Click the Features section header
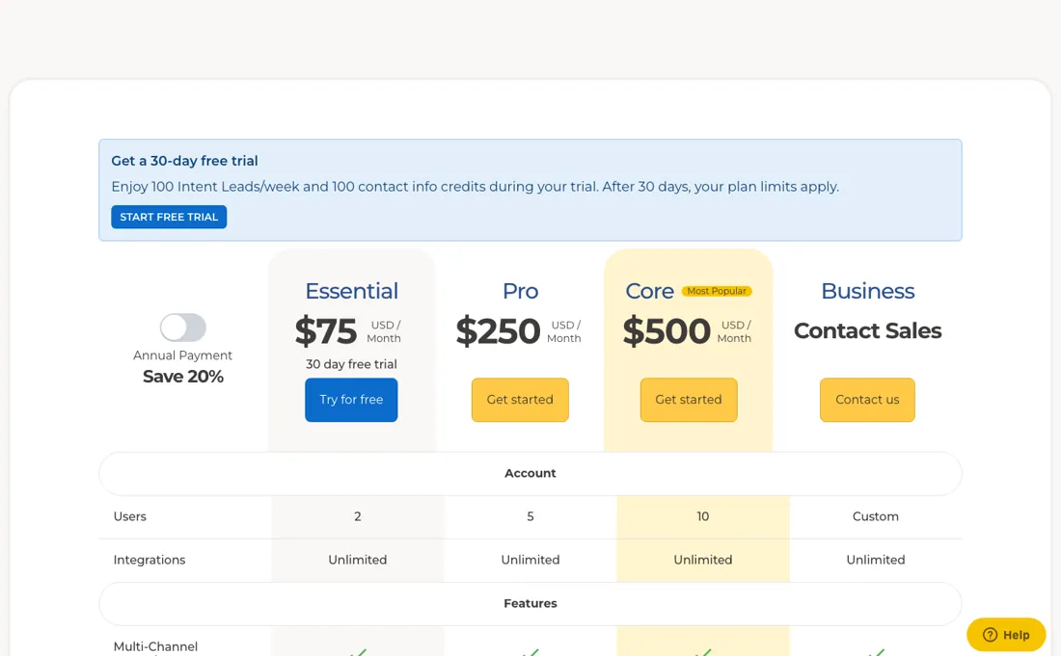The image size is (1061, 656). [x=530, y=603]
